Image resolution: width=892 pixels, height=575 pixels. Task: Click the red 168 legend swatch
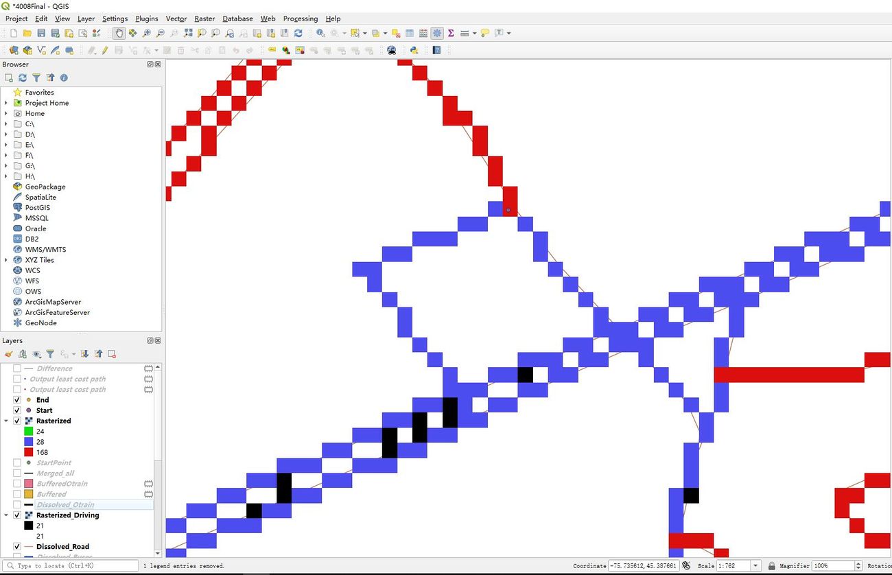click(x=28, y=453)
